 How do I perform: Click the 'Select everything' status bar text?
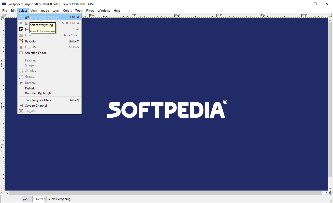pos(59,199)
